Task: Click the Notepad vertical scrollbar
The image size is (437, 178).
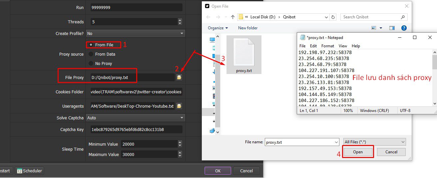Action: (x=434, y=78)
